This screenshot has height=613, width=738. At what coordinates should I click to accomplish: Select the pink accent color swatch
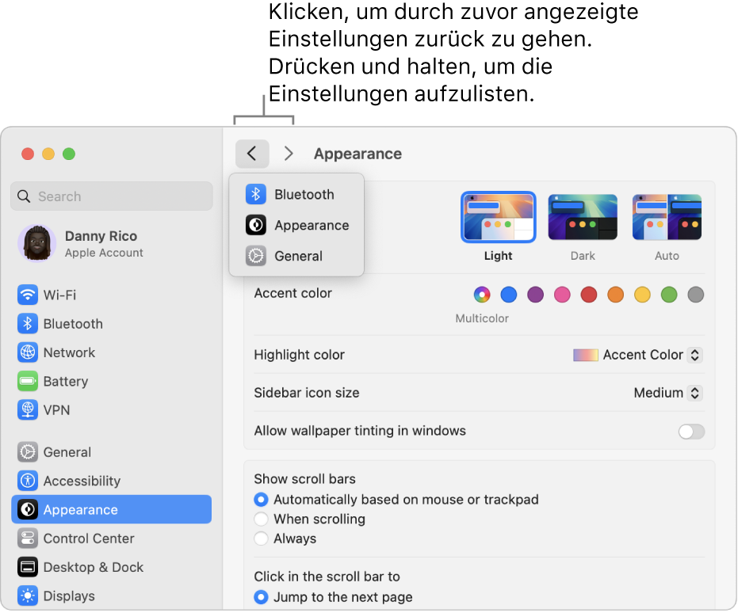point(562,295)
